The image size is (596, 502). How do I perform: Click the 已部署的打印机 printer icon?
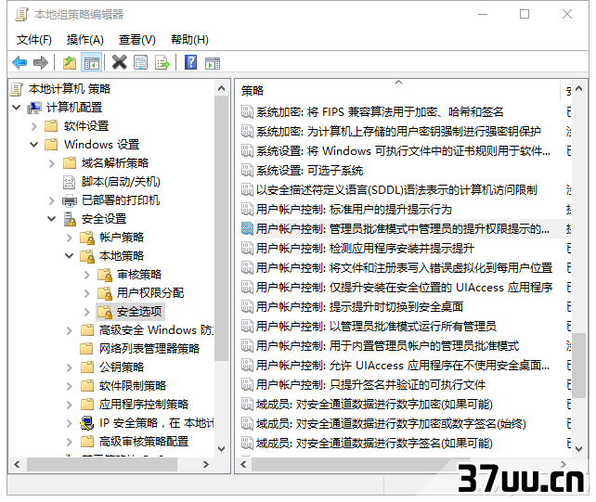tap(70, 200)
